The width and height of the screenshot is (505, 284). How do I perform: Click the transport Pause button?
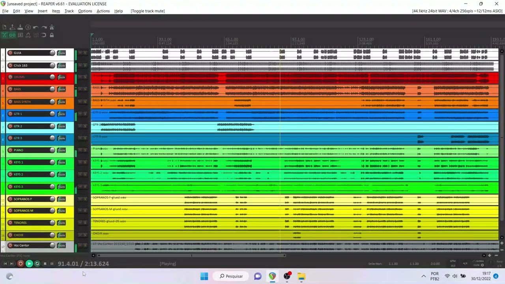tap(52, 263)
